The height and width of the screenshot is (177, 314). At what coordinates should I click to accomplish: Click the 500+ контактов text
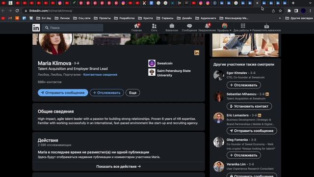pyautogui.click(x=50, y=82)
